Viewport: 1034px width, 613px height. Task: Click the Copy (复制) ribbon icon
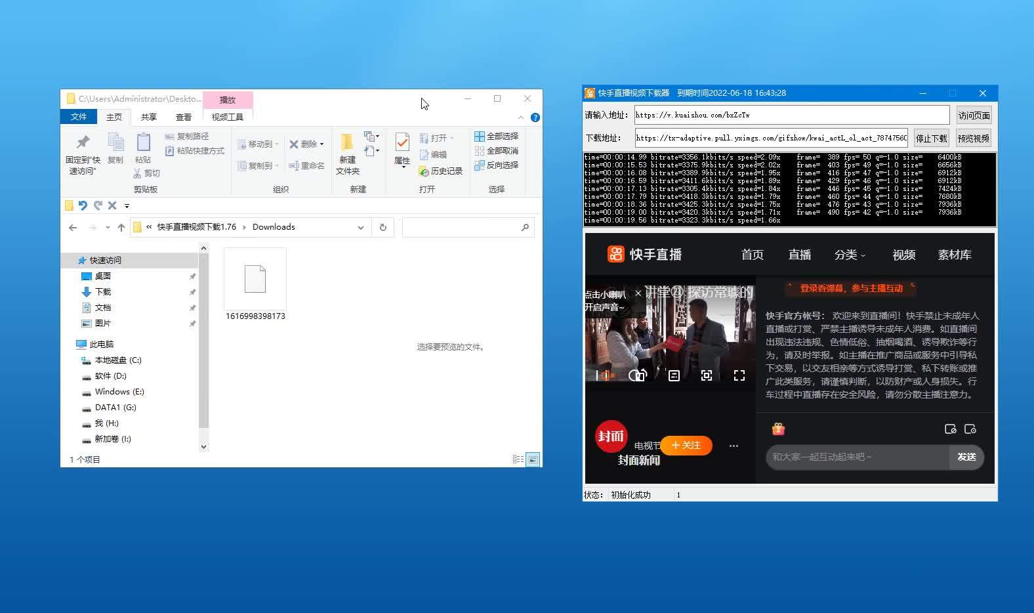click(x=115, y=142)
